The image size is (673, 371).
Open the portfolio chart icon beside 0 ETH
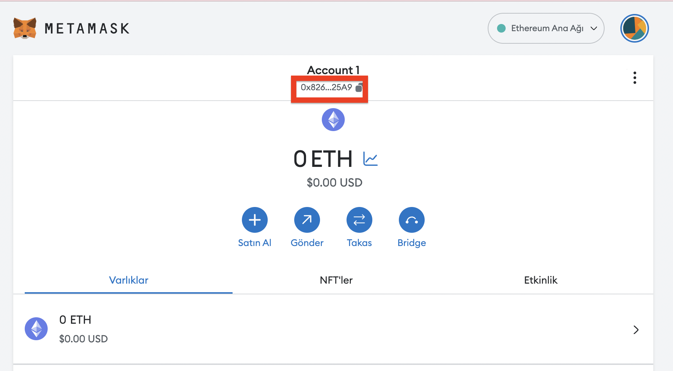[x=370, y=159]
